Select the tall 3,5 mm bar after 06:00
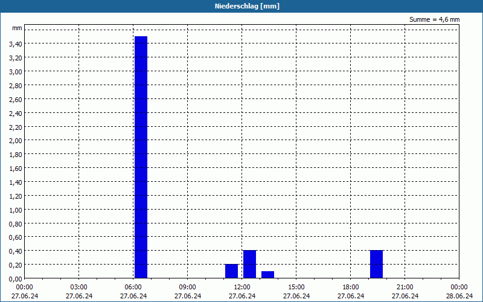 click(x=141, y=157)
